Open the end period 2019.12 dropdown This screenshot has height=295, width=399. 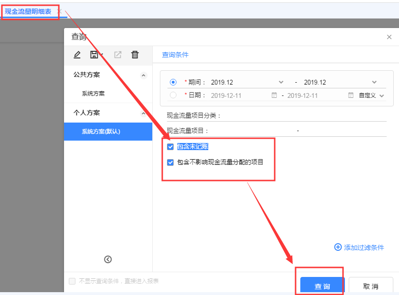(374, 82)
